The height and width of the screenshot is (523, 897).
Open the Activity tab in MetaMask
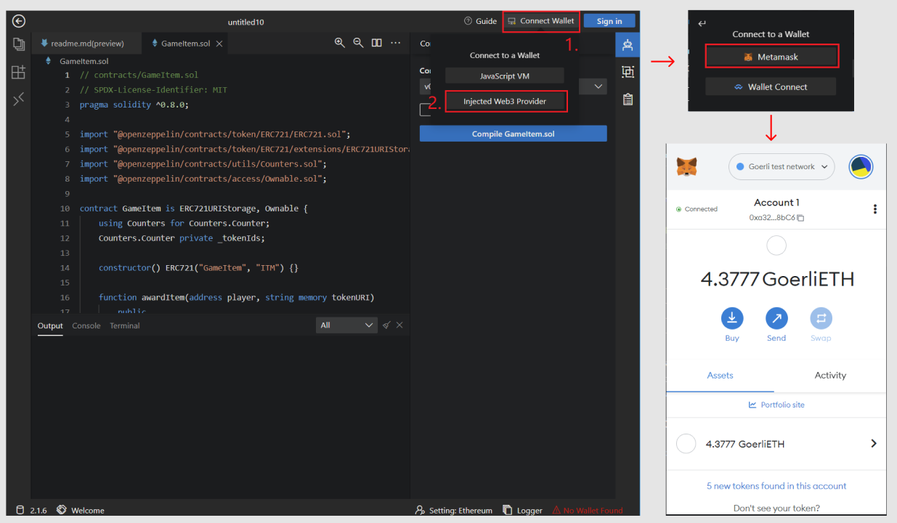[x=830, y=376]
